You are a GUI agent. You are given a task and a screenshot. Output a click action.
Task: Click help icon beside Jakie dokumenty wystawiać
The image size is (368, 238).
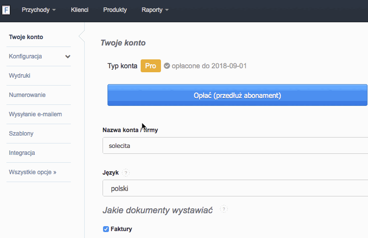pos(224,209)
